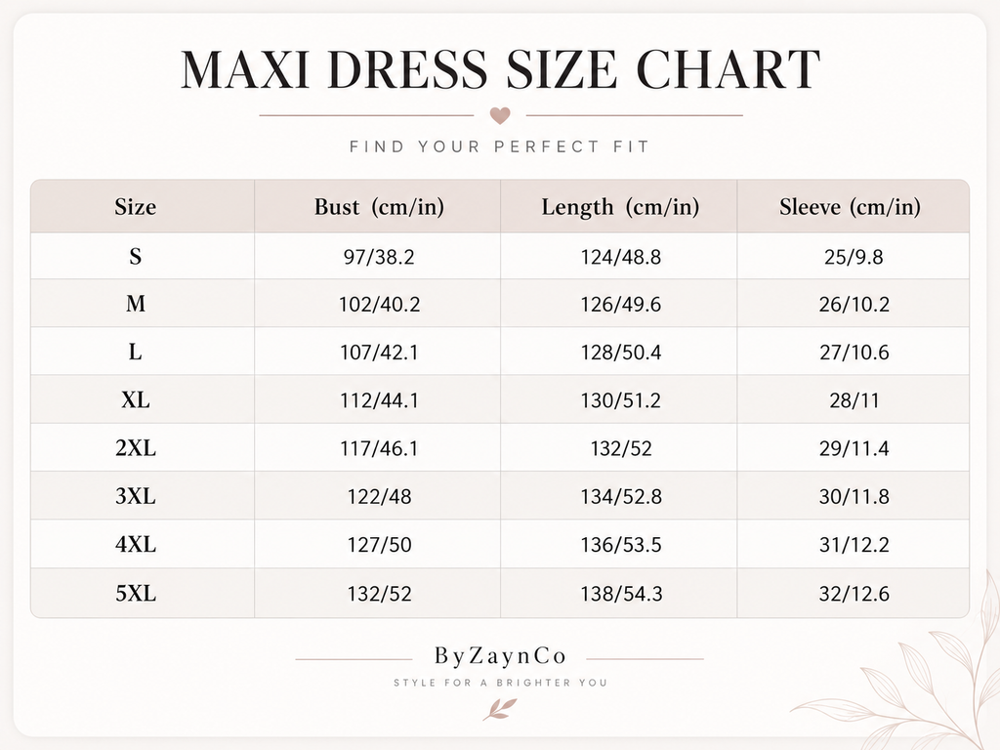Viewport: 1000px width, 750px height.
Task: Select the Sleeve (cm/in) column header
Action: pos(851,207)
